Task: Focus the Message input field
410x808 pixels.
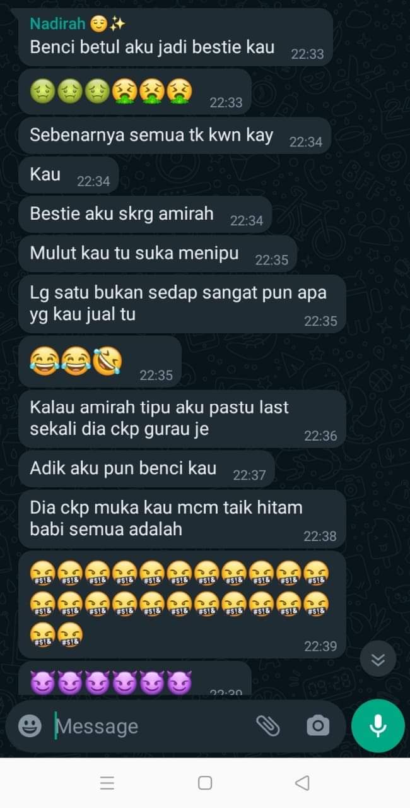Action: pos(151,726)
